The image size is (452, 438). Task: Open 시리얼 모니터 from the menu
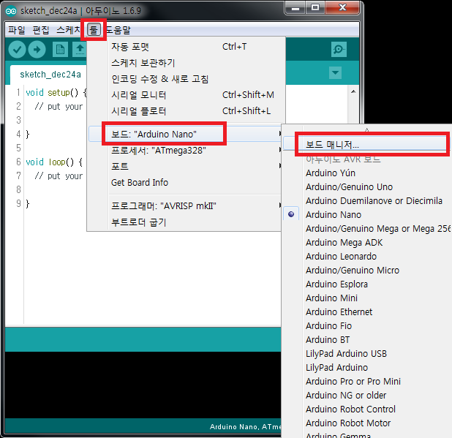[x=186, y=95]
